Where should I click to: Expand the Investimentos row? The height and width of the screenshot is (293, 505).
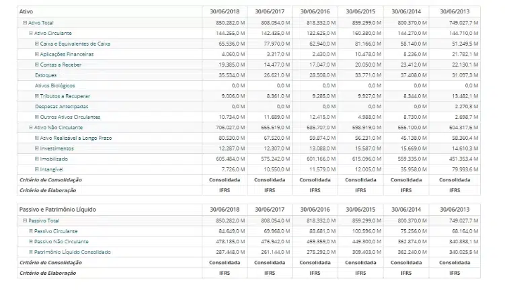click(x=37, y=148)
